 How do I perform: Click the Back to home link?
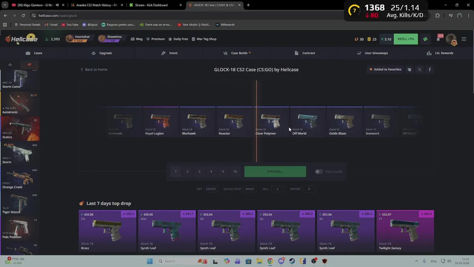pos(94,69)
